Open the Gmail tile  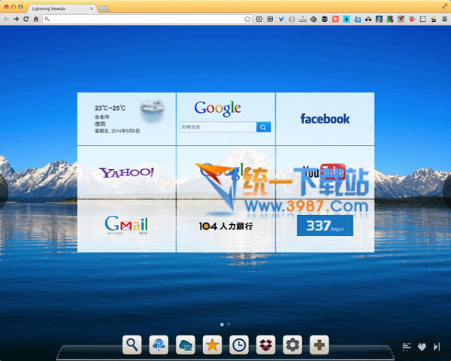point(126,226)
